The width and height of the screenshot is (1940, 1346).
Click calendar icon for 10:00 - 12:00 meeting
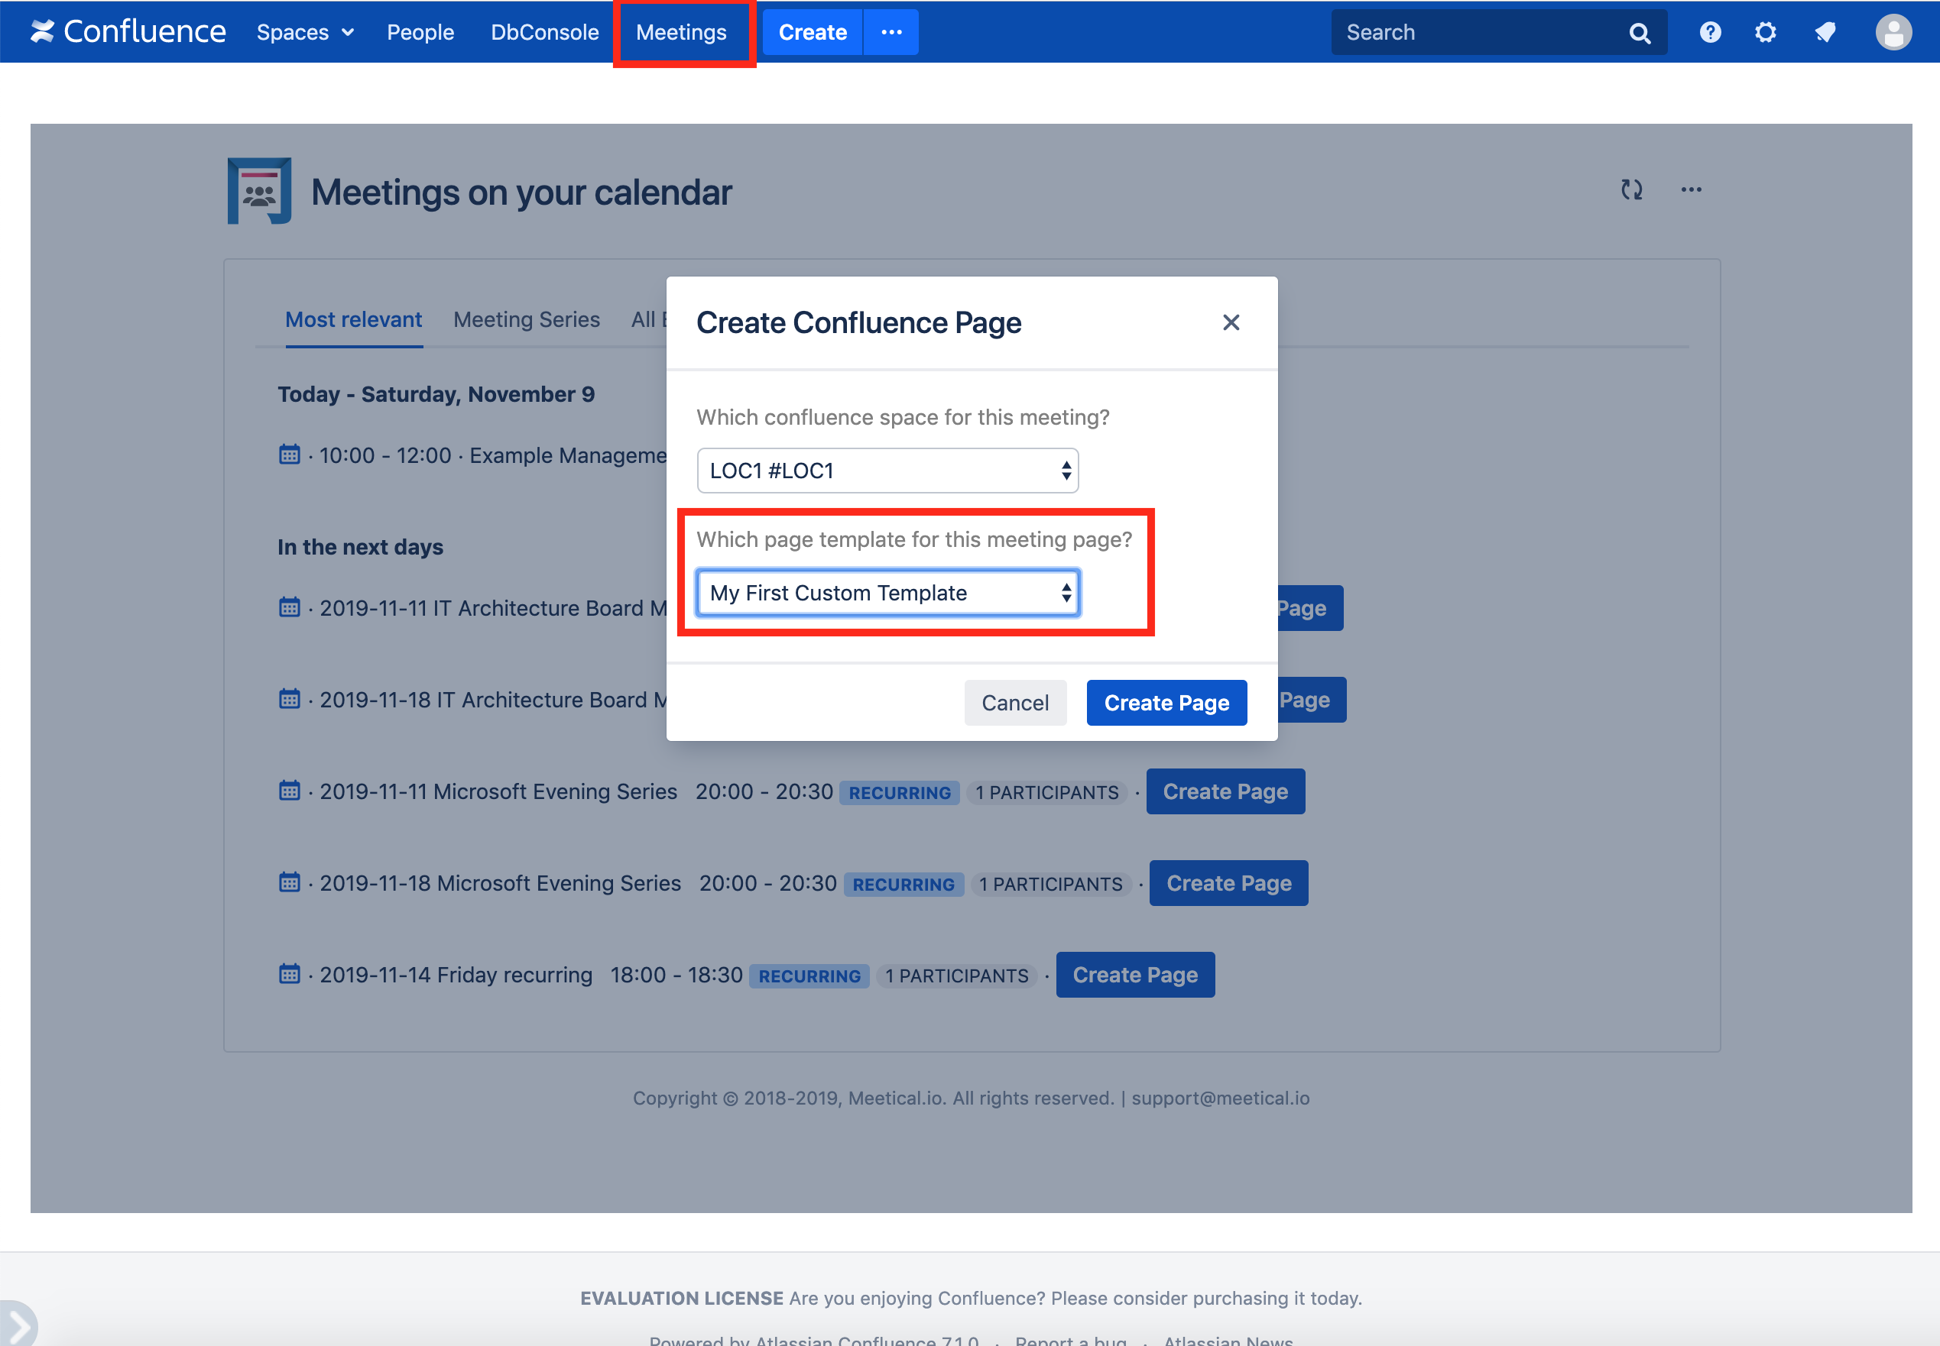coord(290,455)
